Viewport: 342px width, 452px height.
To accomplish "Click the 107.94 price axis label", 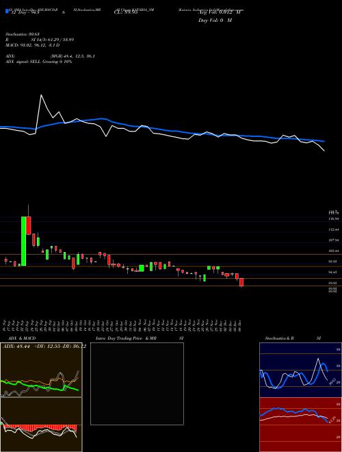I will [334, 240].
